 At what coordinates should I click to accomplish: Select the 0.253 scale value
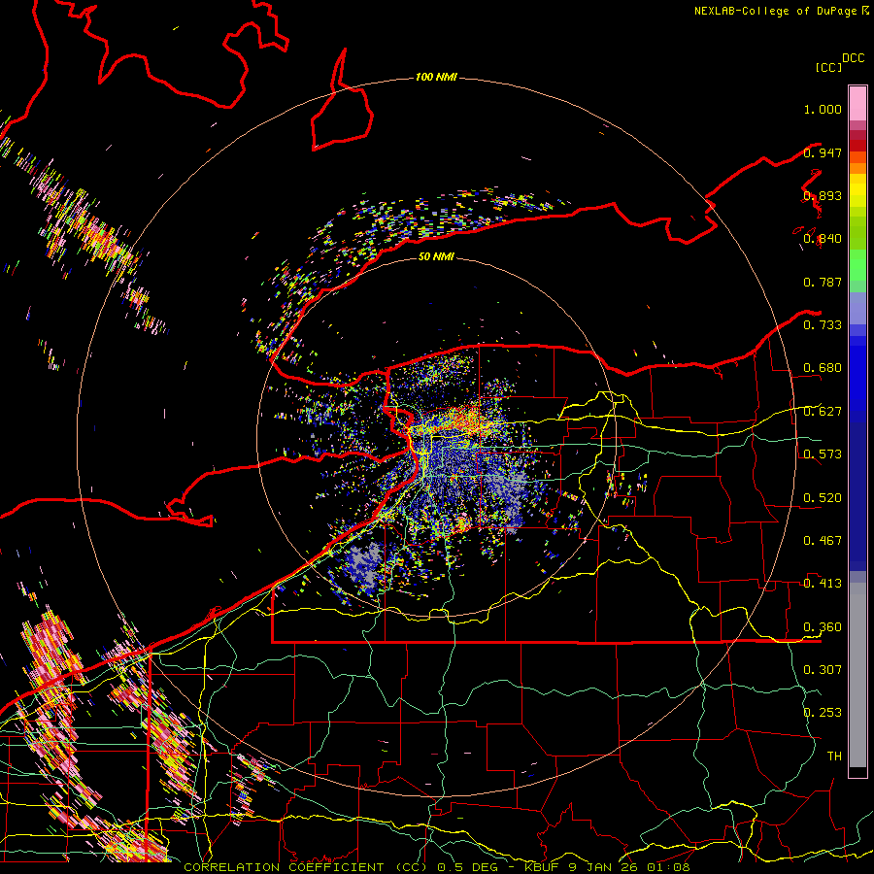pyautogui.click(x=823, y=713)
